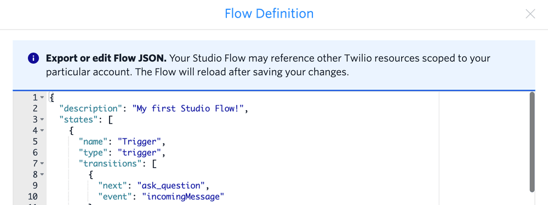Collapse the "states" array on line 3
548x205 pixels.
[x=42, y=119]
